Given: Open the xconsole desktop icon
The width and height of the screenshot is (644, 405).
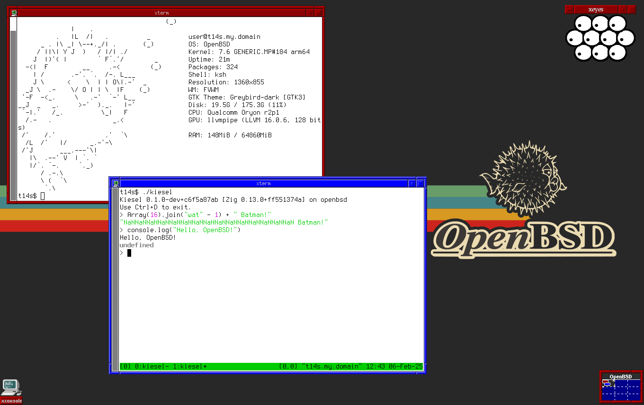Looking at the screenshot, I should click(11, 392).
